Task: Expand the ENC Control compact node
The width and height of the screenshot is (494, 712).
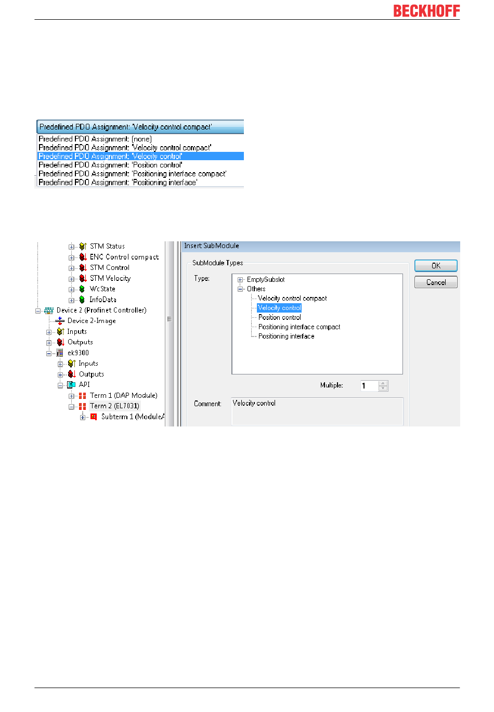Action: 72,257
